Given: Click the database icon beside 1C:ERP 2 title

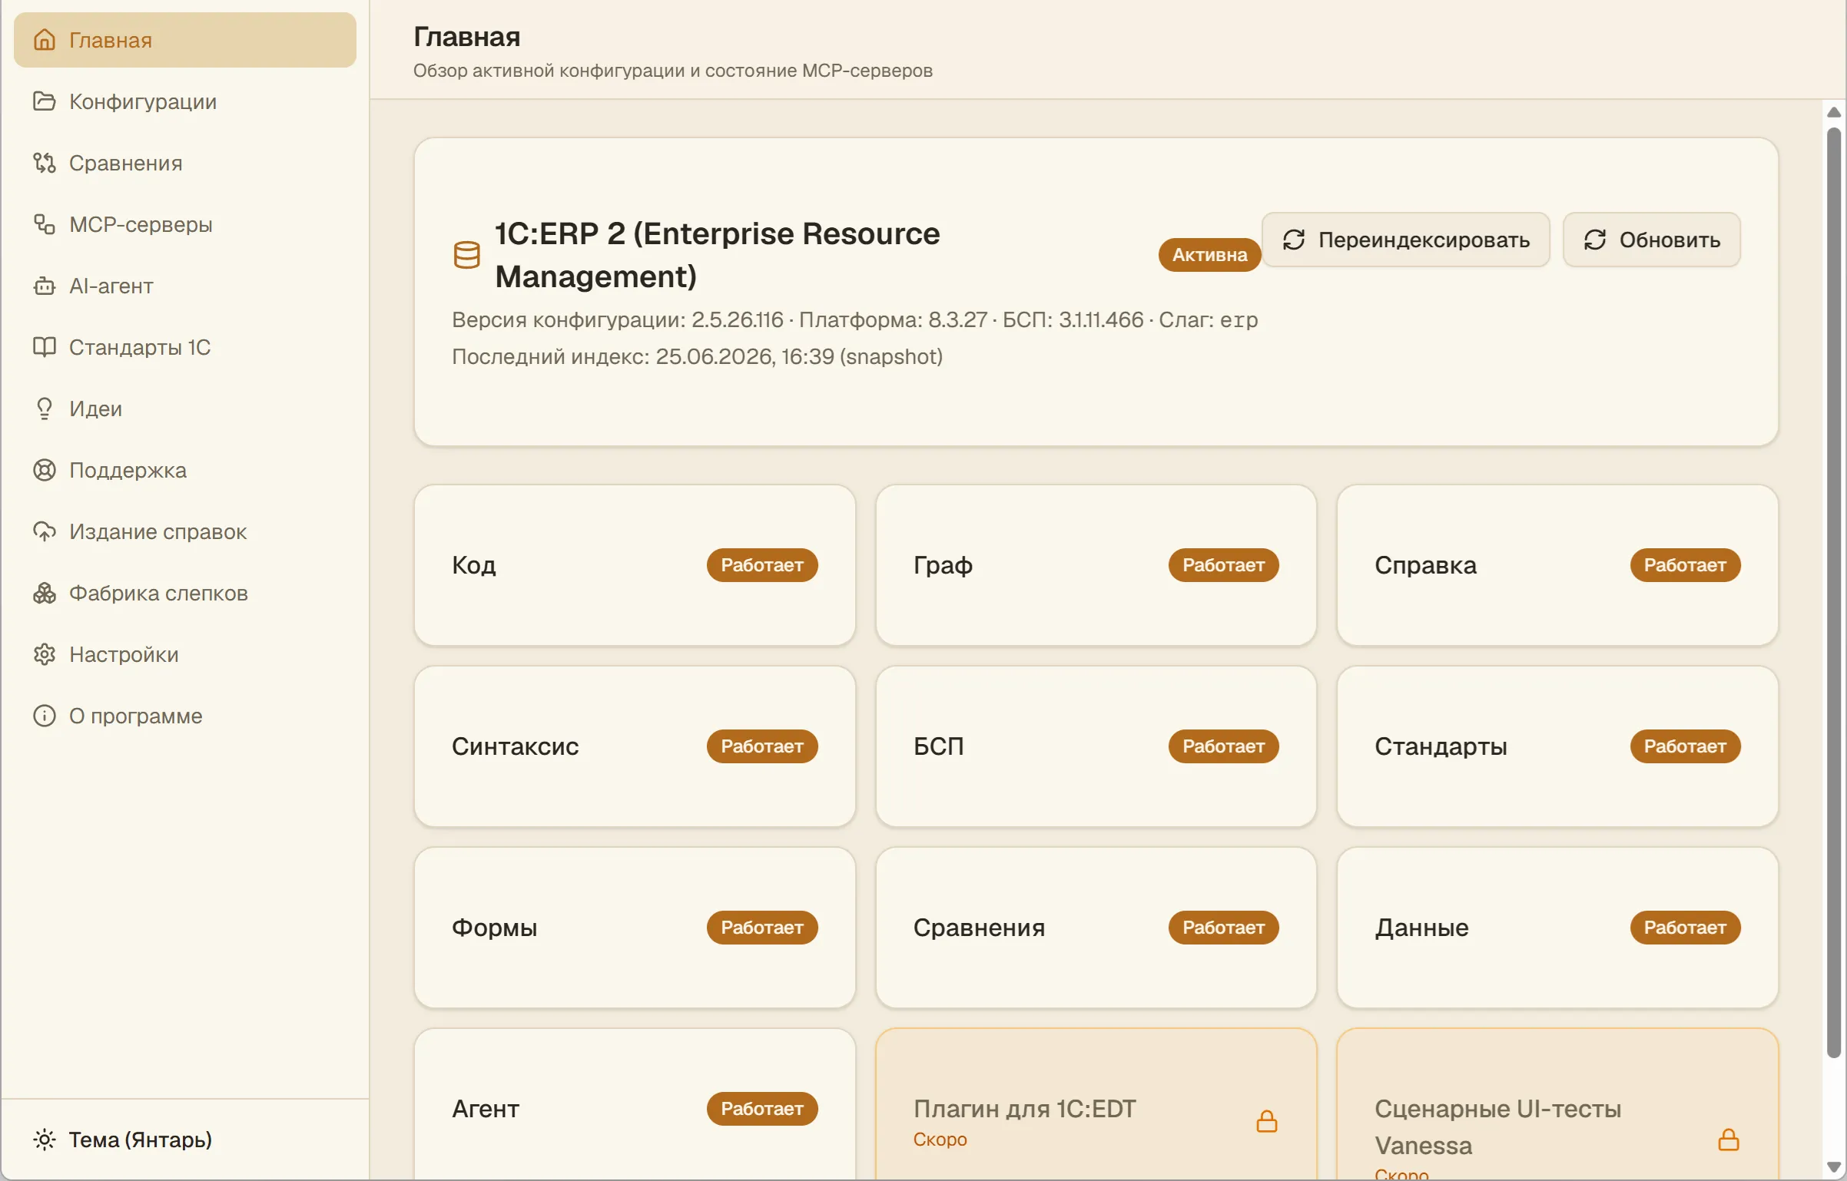Looking at the screenshot, I should pos(467,255).
